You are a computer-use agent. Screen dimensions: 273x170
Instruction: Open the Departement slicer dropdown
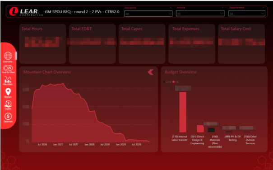point(247,14)
